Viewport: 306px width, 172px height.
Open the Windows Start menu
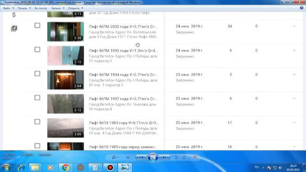6,168
